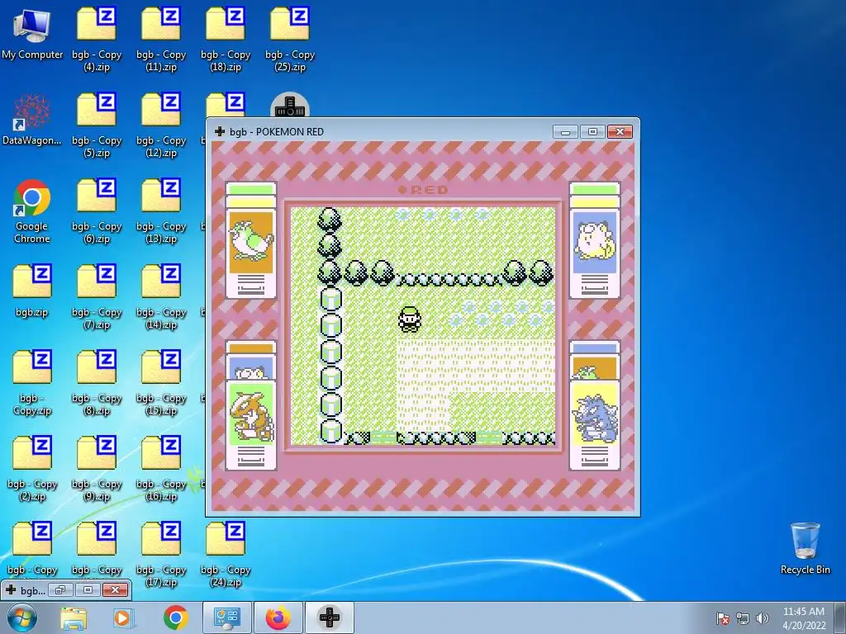
Task: Select bgb - Copy (15).zip archive
Action: click(x=161, y=383)
